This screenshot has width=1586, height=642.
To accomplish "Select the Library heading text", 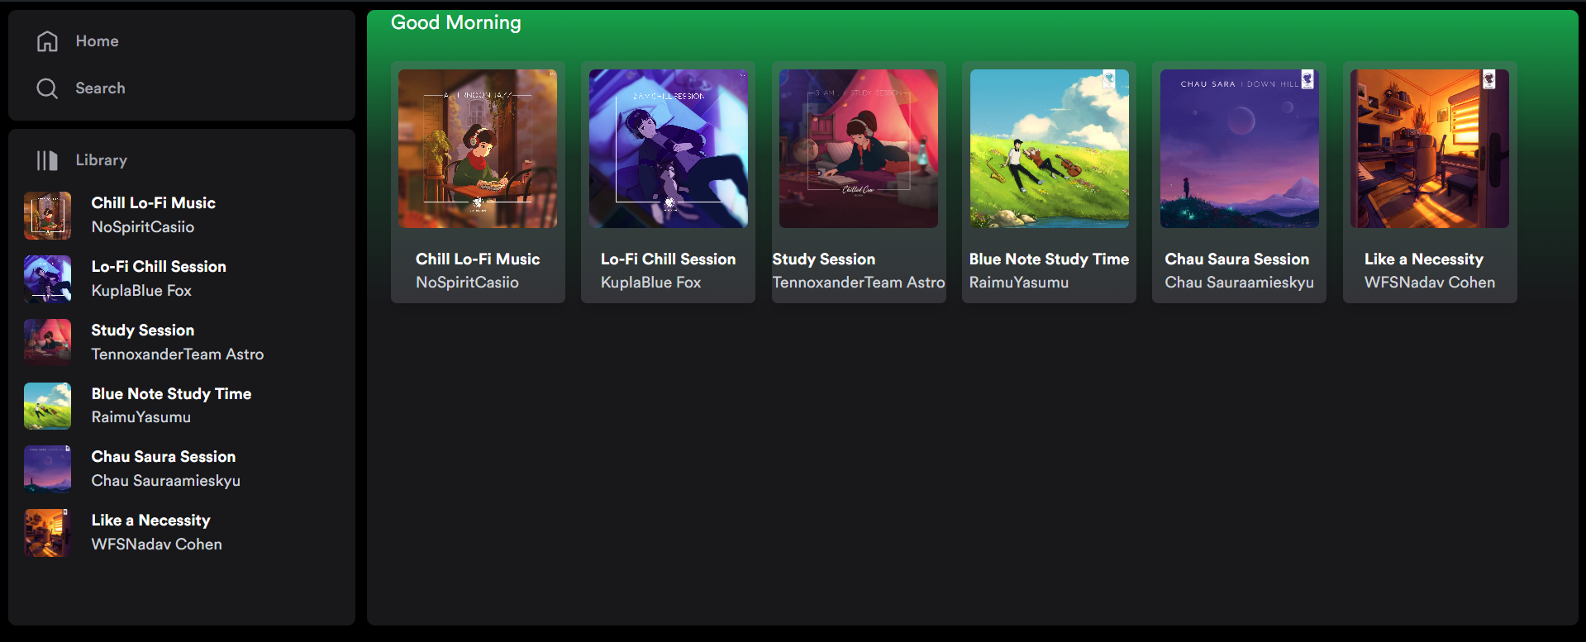I will pyautogui.click(x=101, y=160).
